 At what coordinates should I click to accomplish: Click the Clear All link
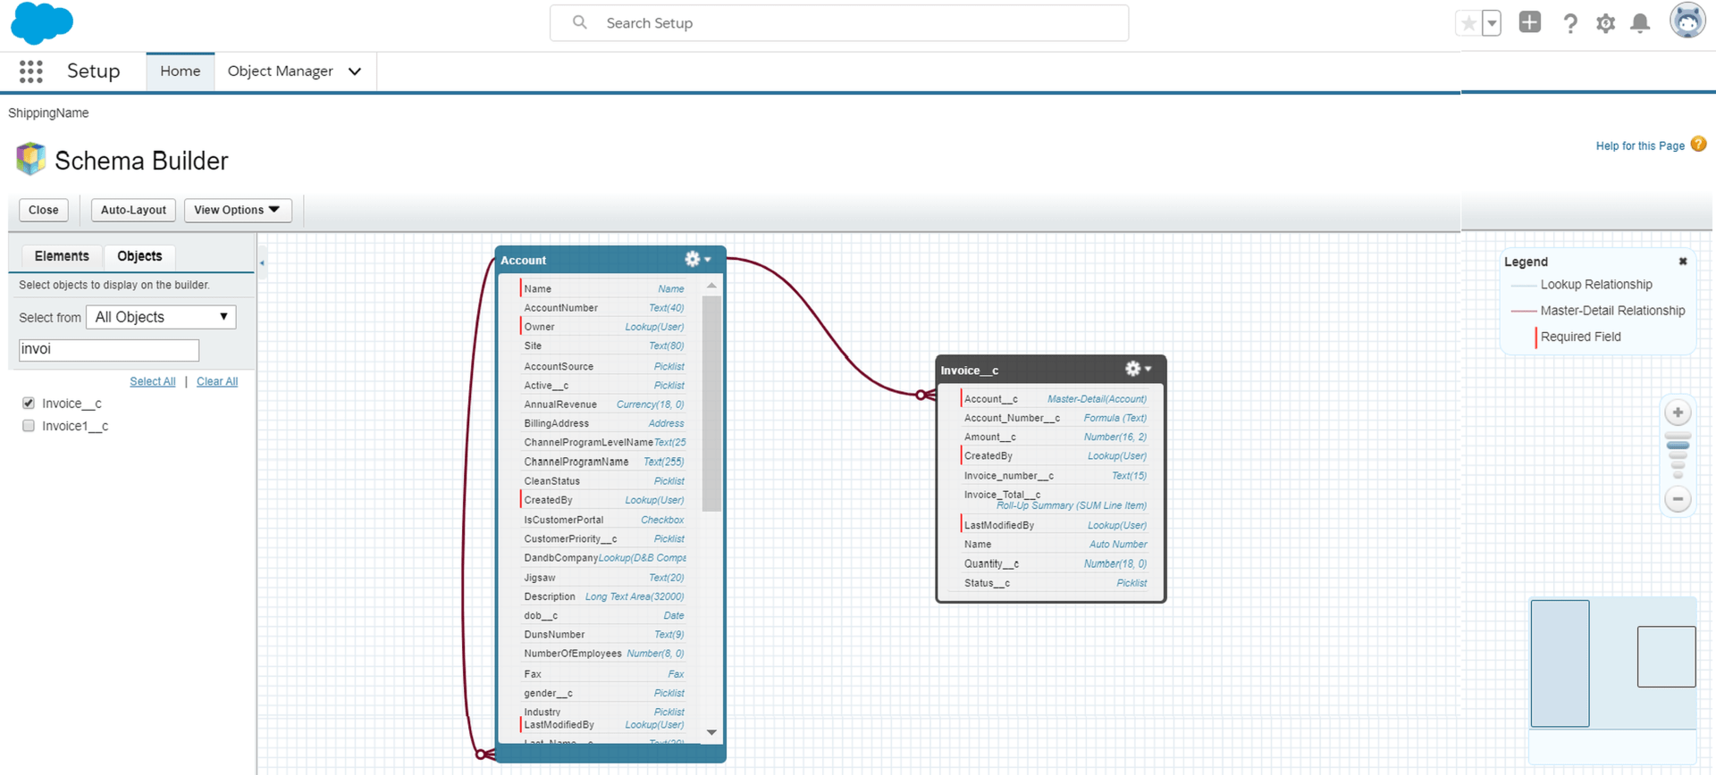tap(217, 381)
